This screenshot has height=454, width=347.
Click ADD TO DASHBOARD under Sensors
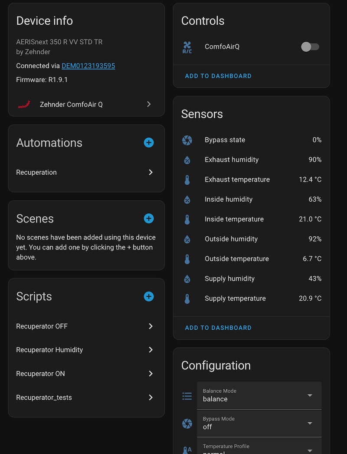point(218,328)
